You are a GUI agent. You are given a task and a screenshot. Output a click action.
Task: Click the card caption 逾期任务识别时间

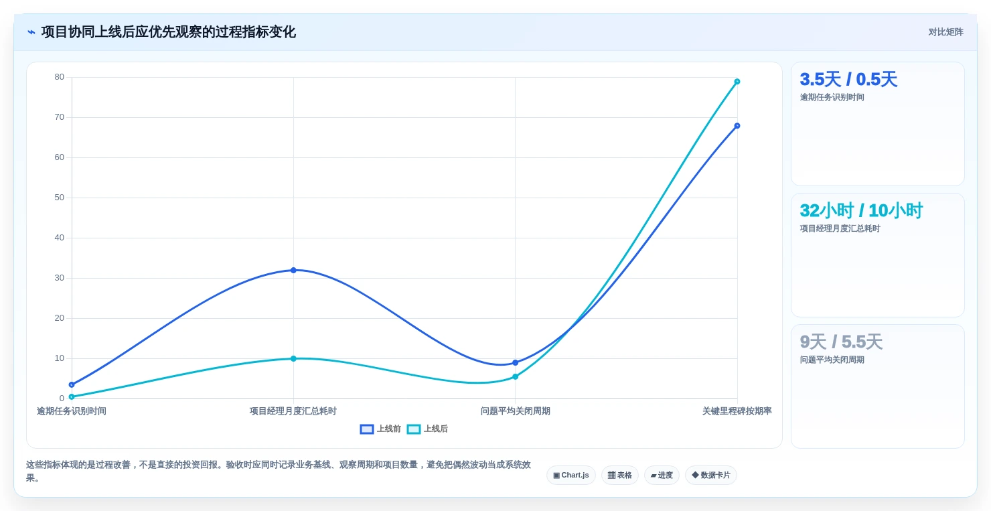832,98
